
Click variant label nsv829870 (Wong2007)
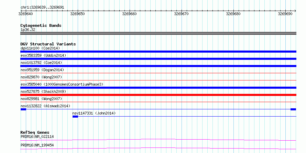point(41,77)
